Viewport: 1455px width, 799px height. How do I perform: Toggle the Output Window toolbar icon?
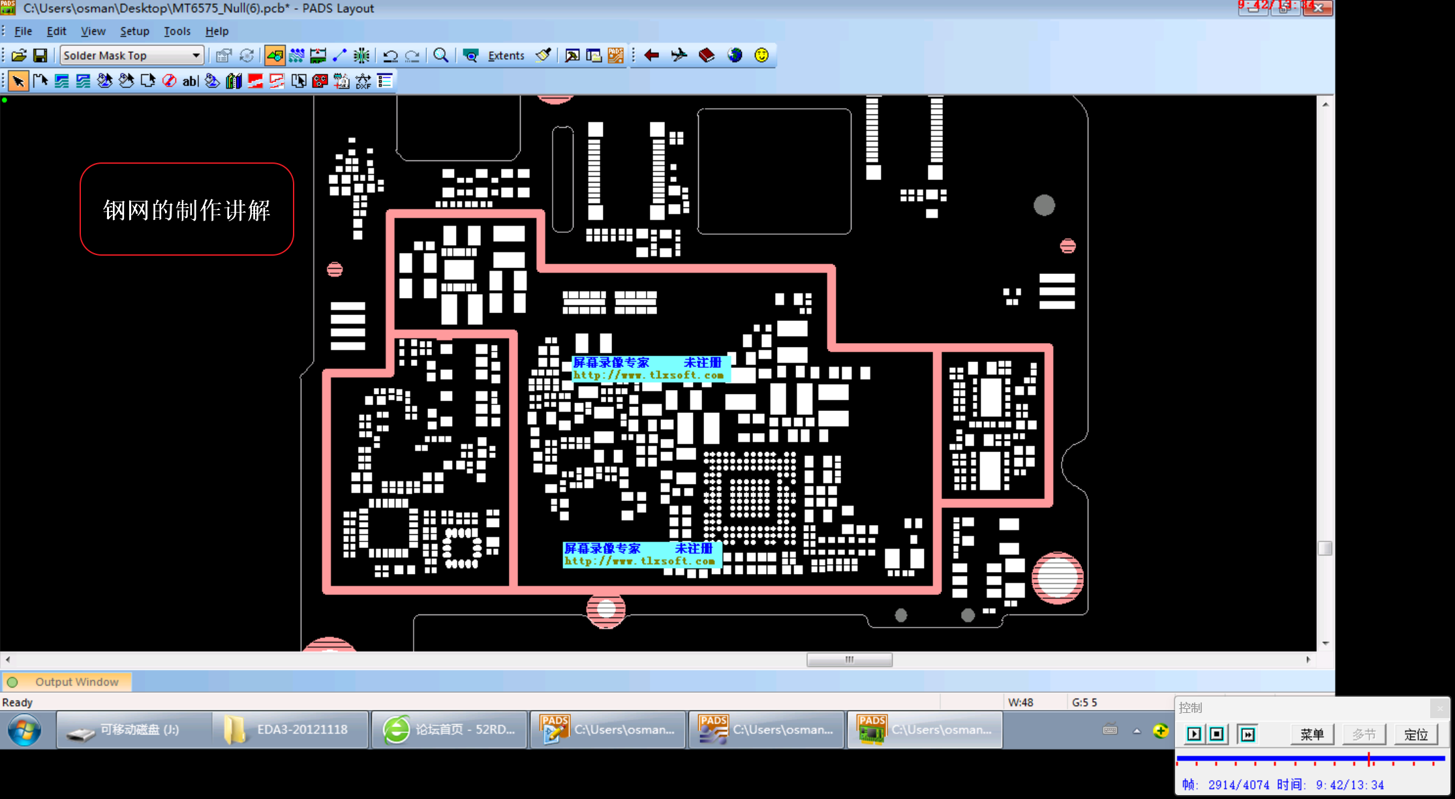point(572,55)
